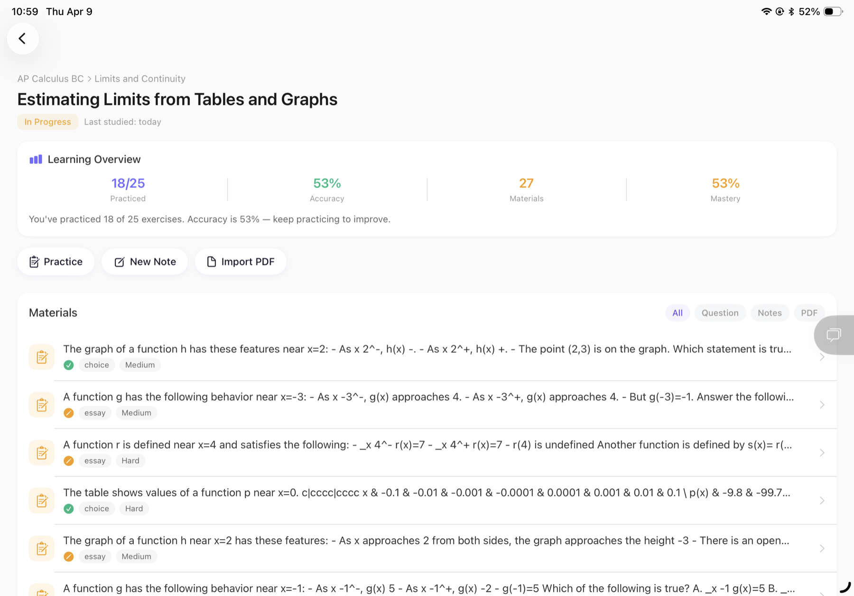Click the page title 'Estimating Limits from Tables and Graphs'

click(x=177, y=100)
